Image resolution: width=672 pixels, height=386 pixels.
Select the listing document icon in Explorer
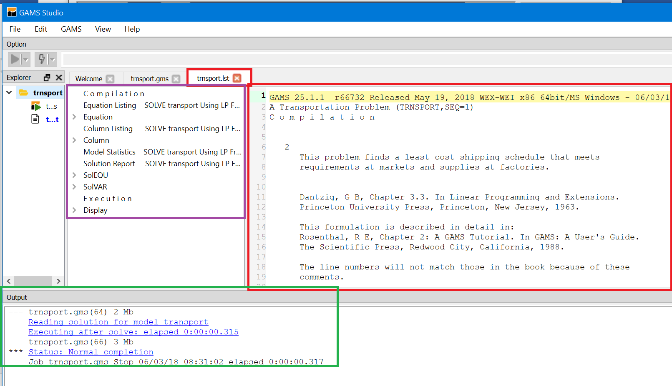click(36, 120)
